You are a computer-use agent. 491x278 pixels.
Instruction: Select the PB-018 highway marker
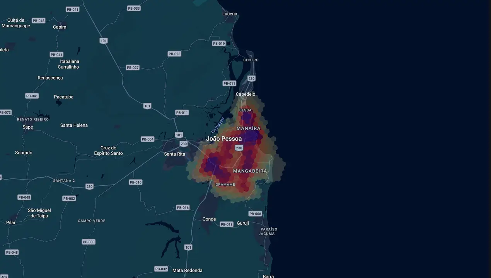227,224
